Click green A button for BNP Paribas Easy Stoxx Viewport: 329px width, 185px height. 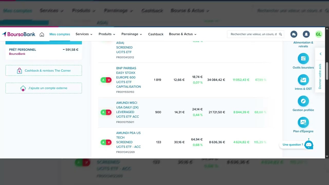click(103, 80)
